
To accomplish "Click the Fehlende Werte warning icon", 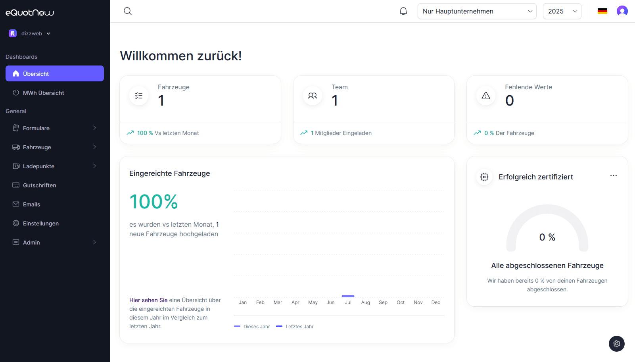I will [x=486, y=96].
